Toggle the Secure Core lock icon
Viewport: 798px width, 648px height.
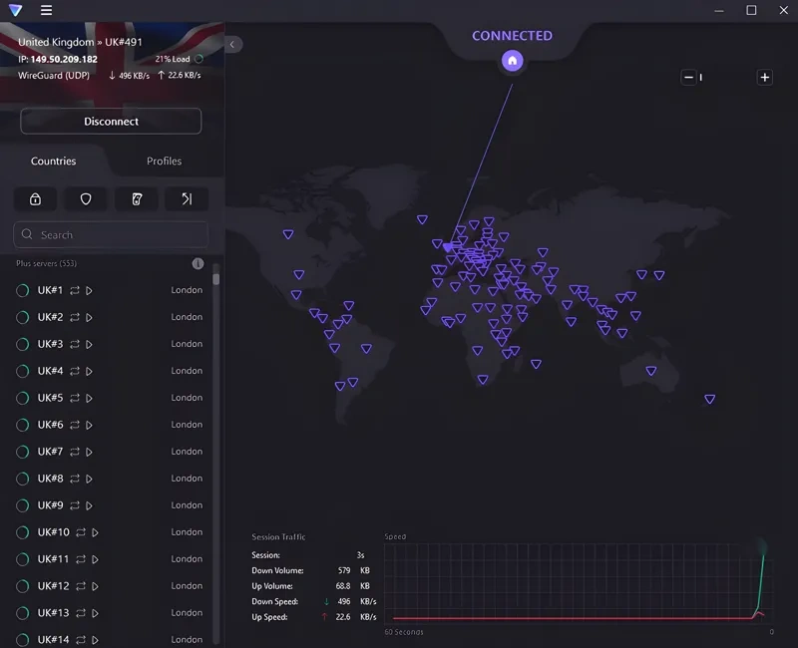[x=35, y=199]
